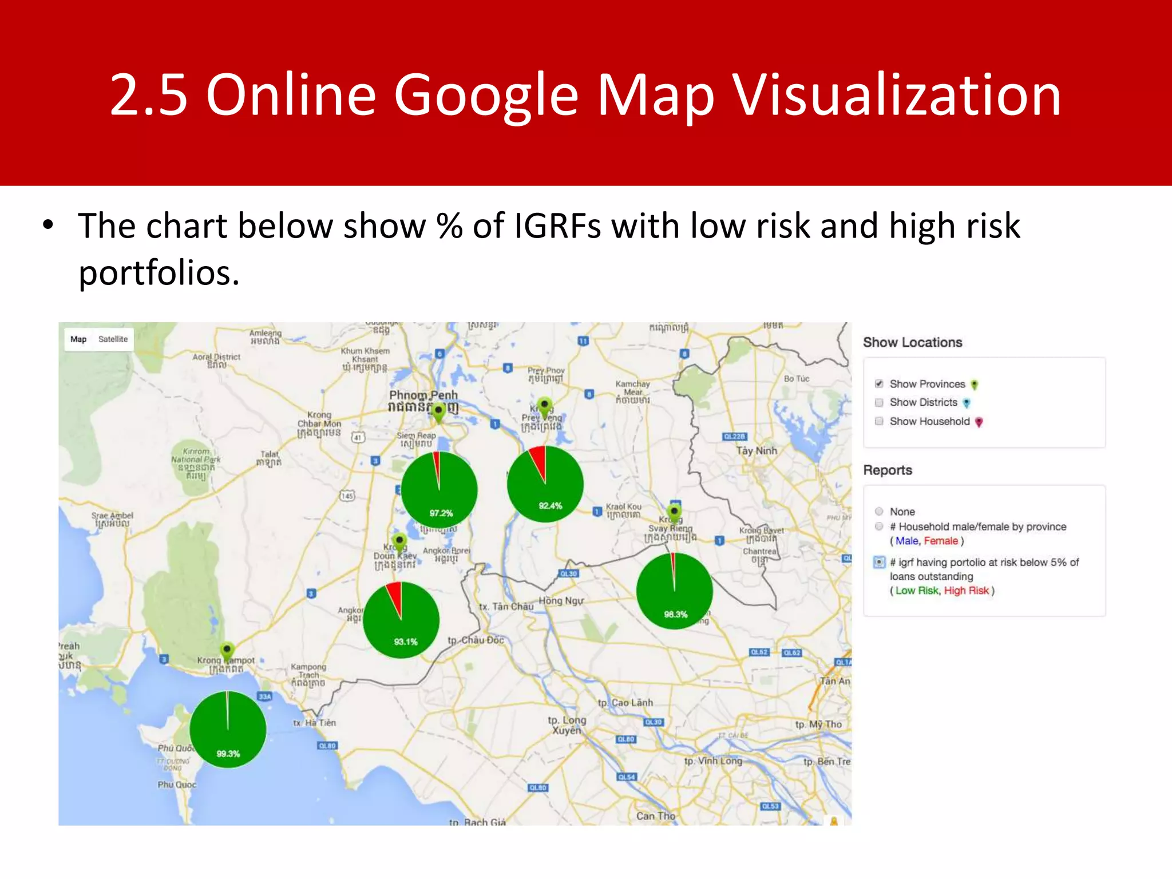1172x879 pixels.
Task: Click the green pin icon beside Show Provinces
Action: click(974, 385)
